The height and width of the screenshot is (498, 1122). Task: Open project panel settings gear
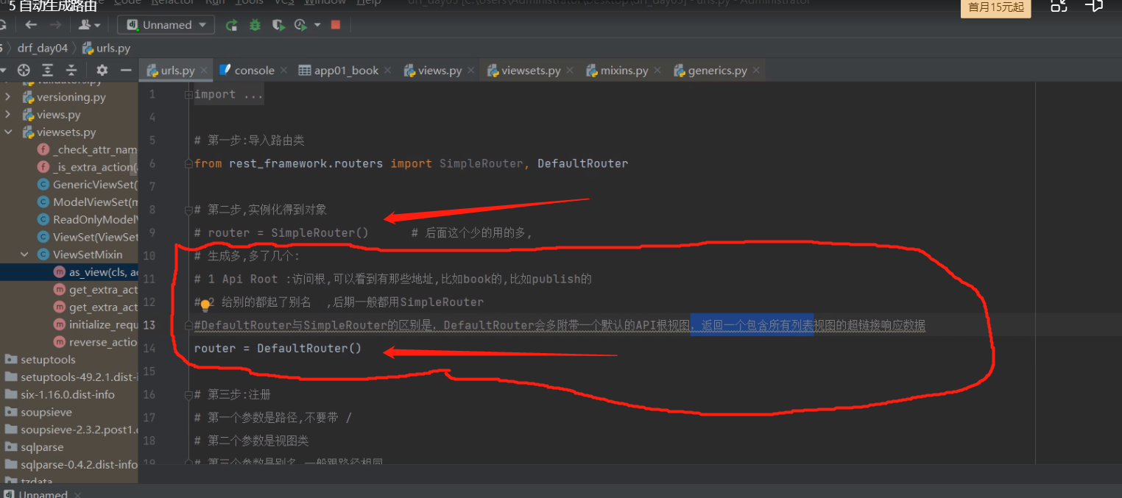click(102, 70)
